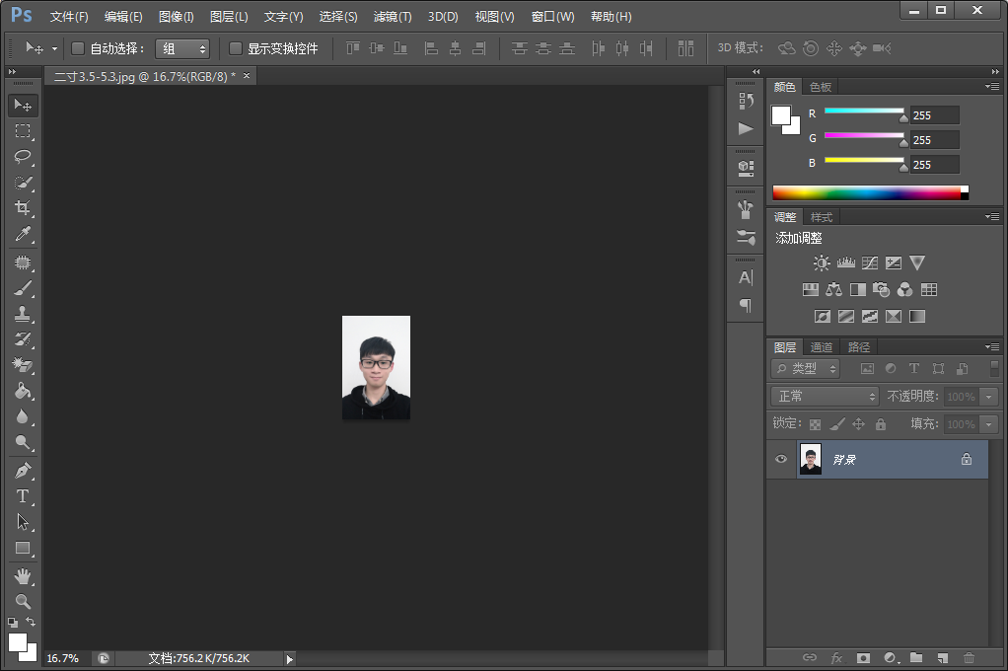Toggle lock image pixels brush icon

(x=837, y=424)
